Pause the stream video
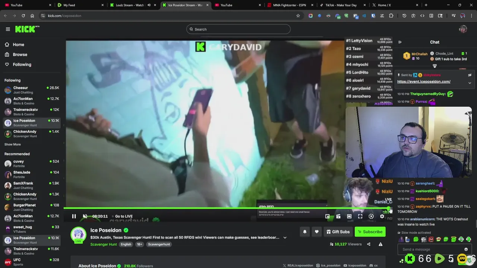 [74, 216]
